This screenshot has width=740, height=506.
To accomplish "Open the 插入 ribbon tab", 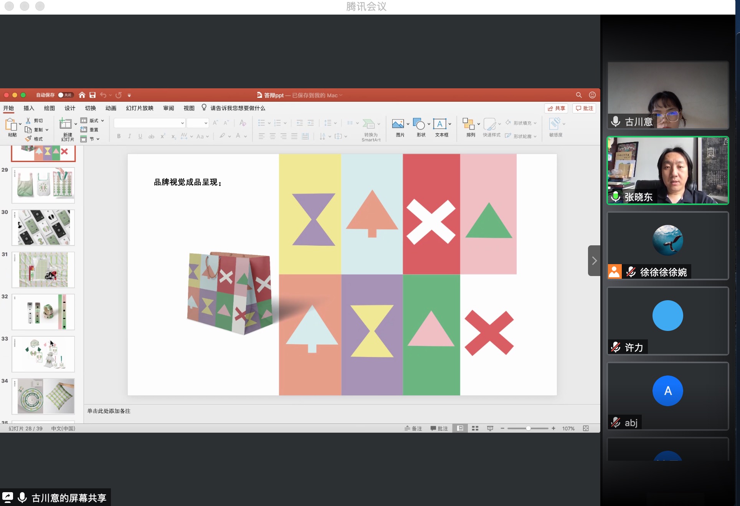I will pos(29,108).
